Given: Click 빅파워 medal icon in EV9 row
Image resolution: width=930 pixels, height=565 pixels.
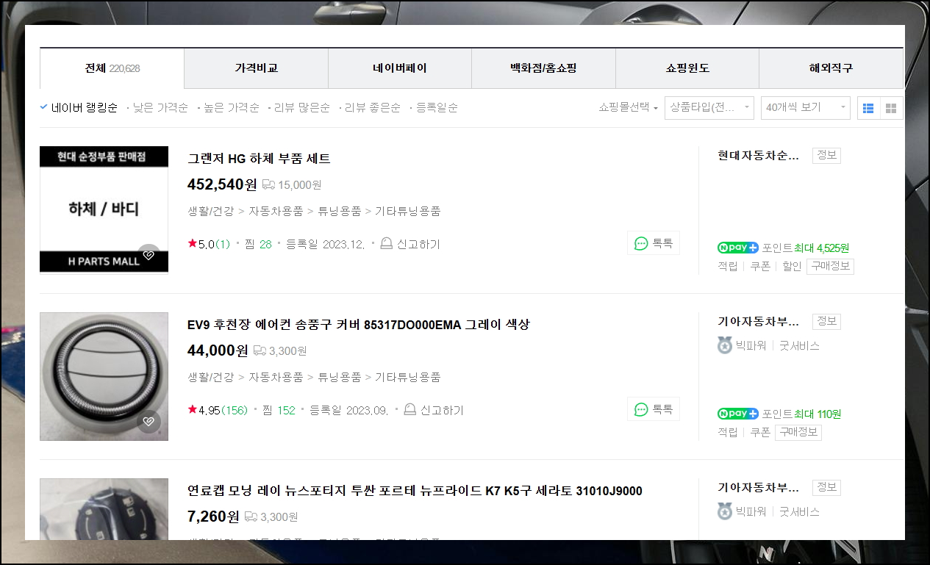Looking at the screenshot, I should tap(725, 345).
